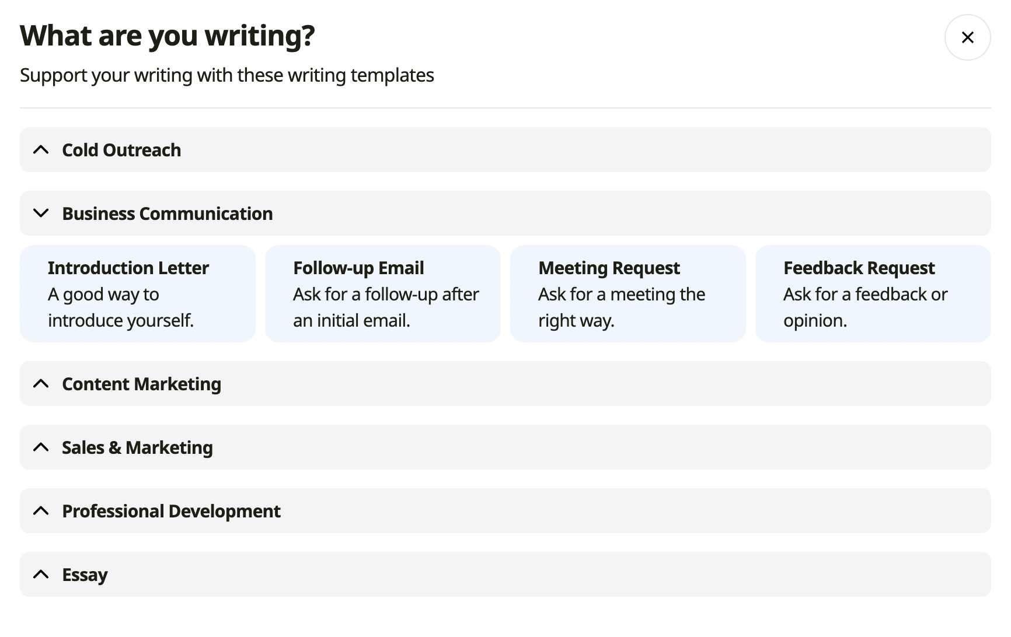
Task: Collapse the Business Communication section header
Action: click(505, 213)
